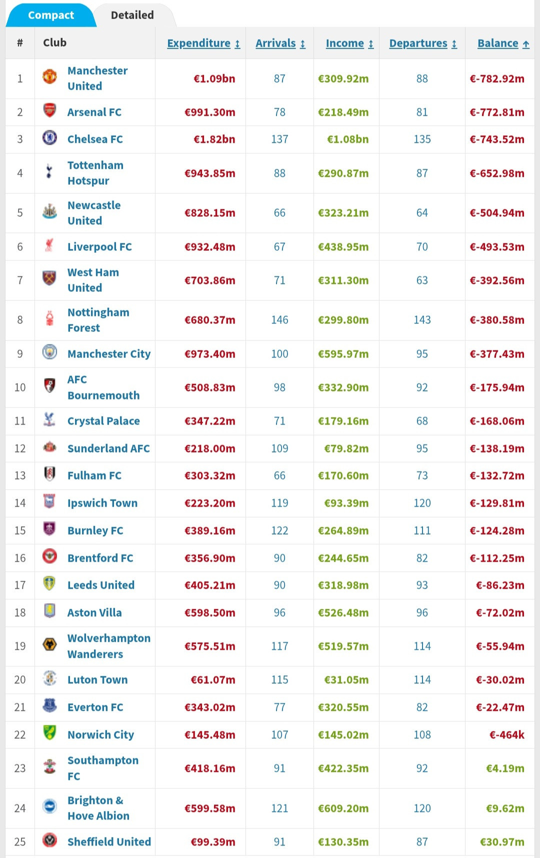
Task: Click the Chelsea FC badge icon
Action: [x=49, y=138]
